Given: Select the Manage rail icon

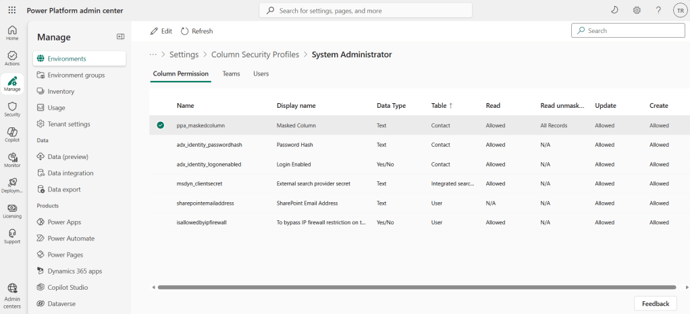Looking at the screenshot, I should point(12,84).
